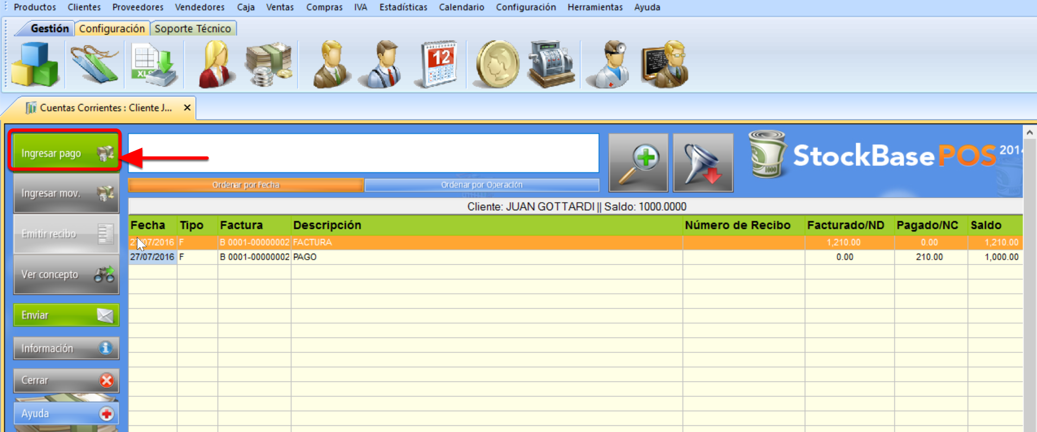Image resolution: width=1037 pixels, height=432 pixels.
Task: Open the Estadísticas menu
Action: (x=403, y=7)
